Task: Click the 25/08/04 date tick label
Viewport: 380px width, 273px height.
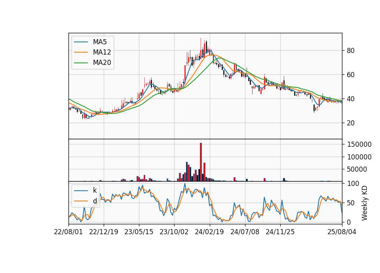Action: (x=342, y=232)
